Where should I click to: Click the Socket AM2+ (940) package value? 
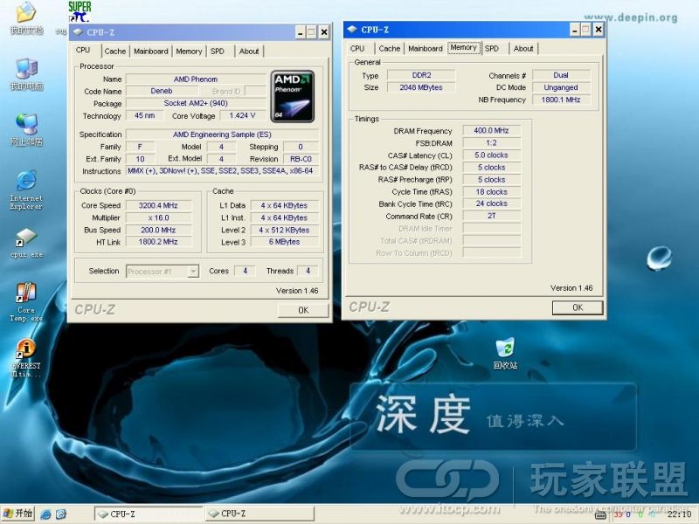point(196,103)
